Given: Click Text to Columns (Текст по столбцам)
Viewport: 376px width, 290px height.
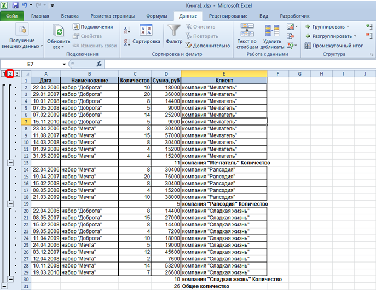Looking at the screenshot, I should 247,34.
